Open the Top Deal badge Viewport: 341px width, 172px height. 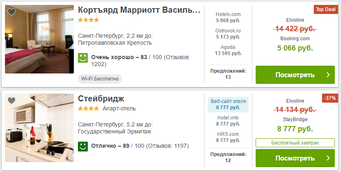326,9
